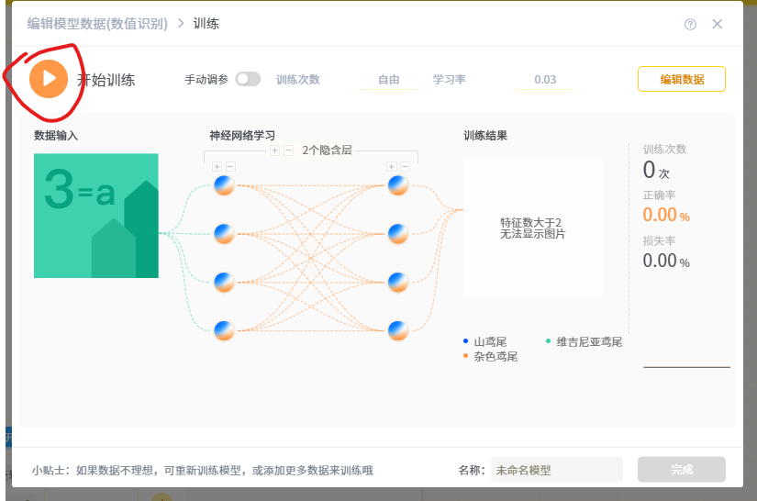757x501 pixels.
Task: Click the 山鸢尾 blue legend dot
Action: pyautogui.click(x=465, y=341)
